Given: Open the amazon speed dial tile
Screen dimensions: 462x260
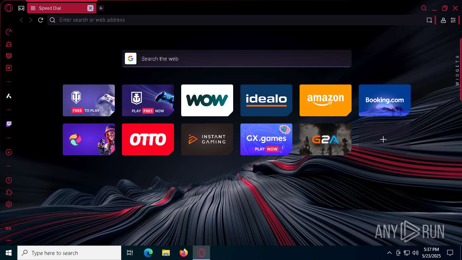Looking at the screenshot, I should [x=326, y=100].
